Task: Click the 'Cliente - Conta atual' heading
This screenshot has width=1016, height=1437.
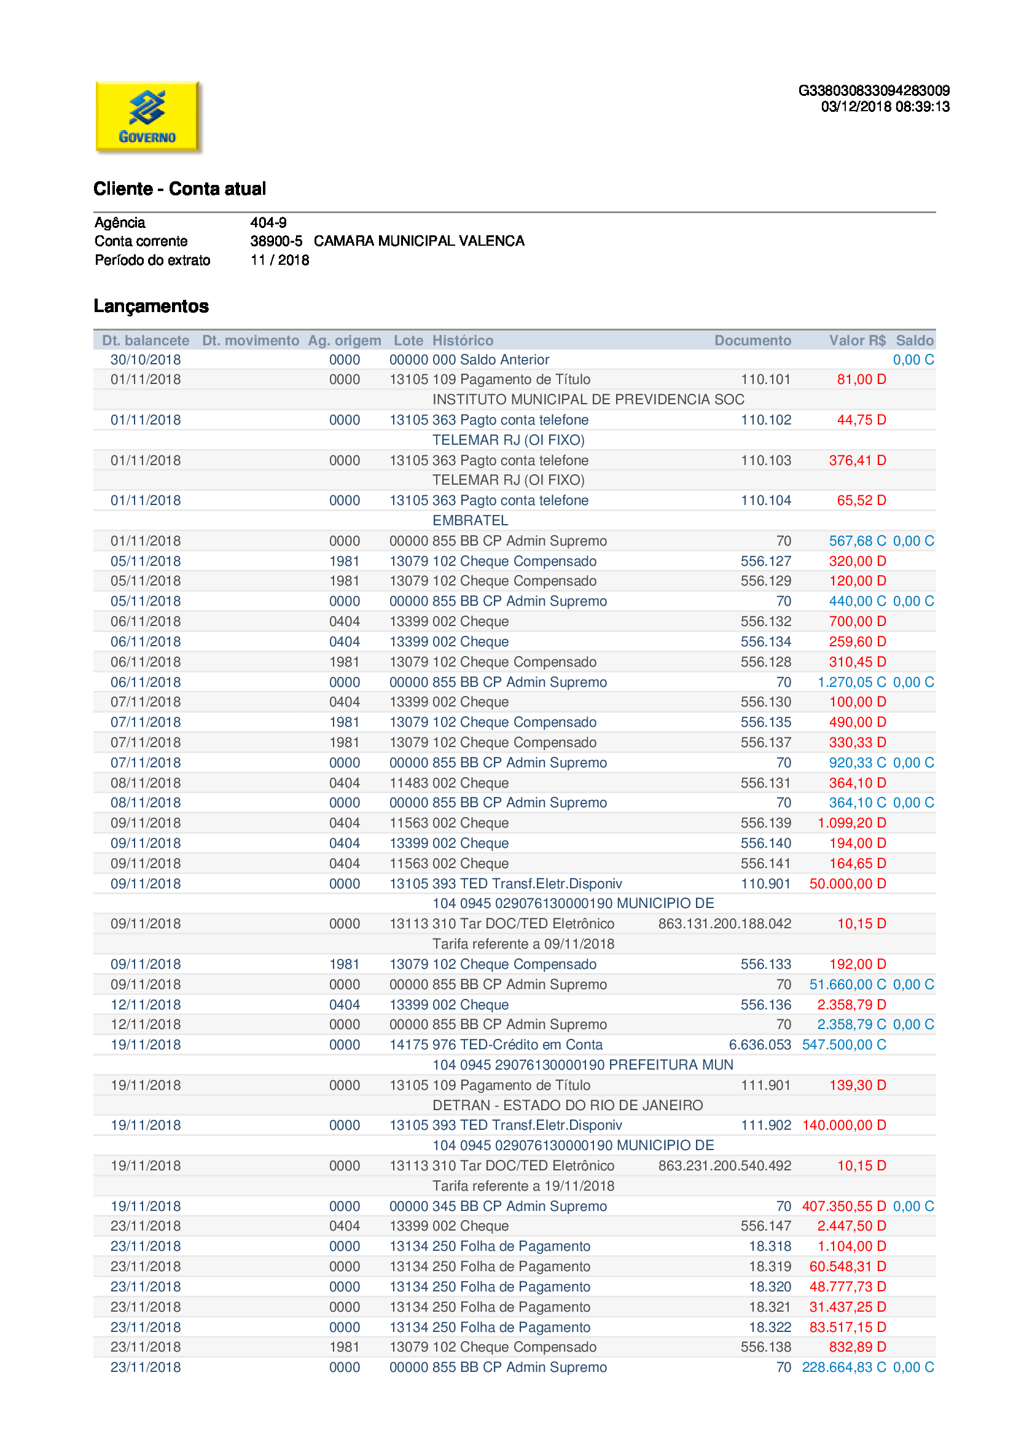Action: [x=179, y=189]
